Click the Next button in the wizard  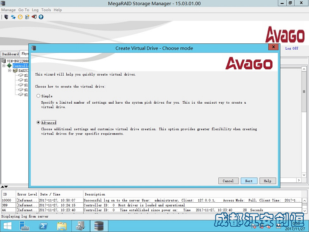click(x=249, y=181)
